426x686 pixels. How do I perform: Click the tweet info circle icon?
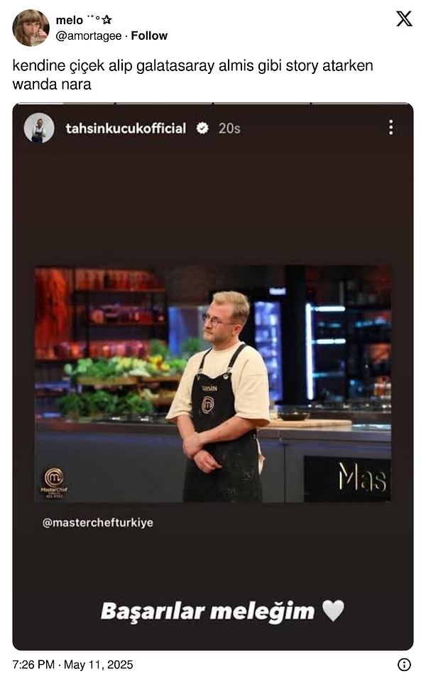[x=404, y=665]
